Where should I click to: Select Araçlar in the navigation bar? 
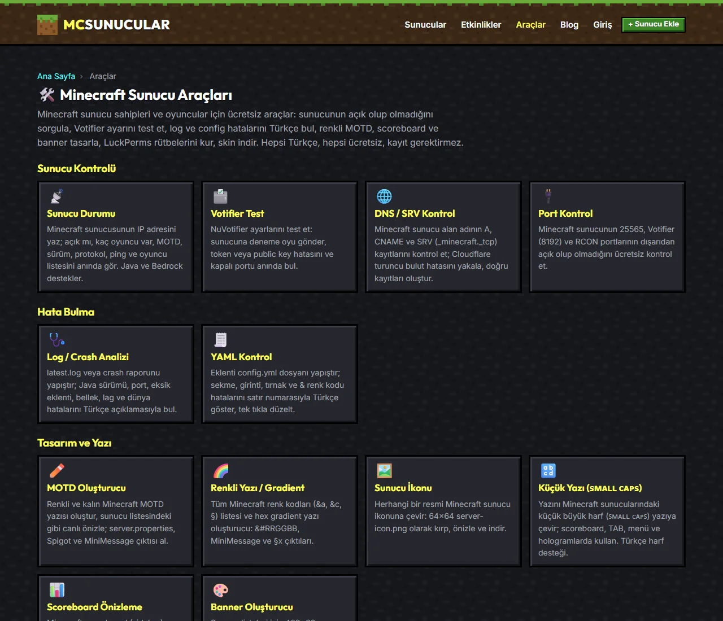point(531,25)
